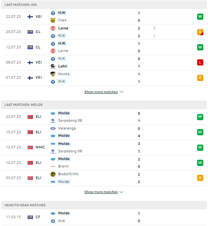Viewport: 208px width, 226px height.
Task: Click the chevron next to Molde's Show more matches
Action: (x=121, y=192)
